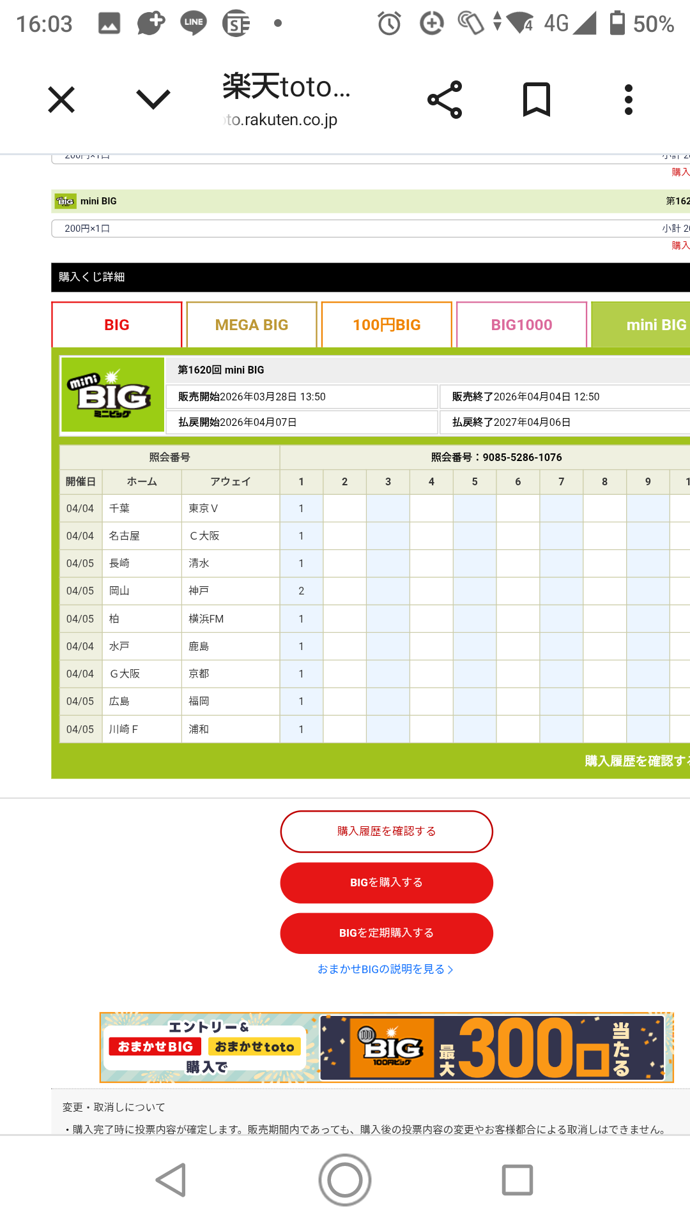
Task: Tap the minimize chevron down arrow
Action: pyautogui.click(x=153, y=100)
